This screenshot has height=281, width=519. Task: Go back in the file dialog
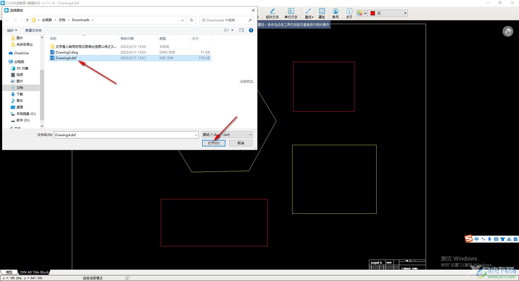[7, 20]
